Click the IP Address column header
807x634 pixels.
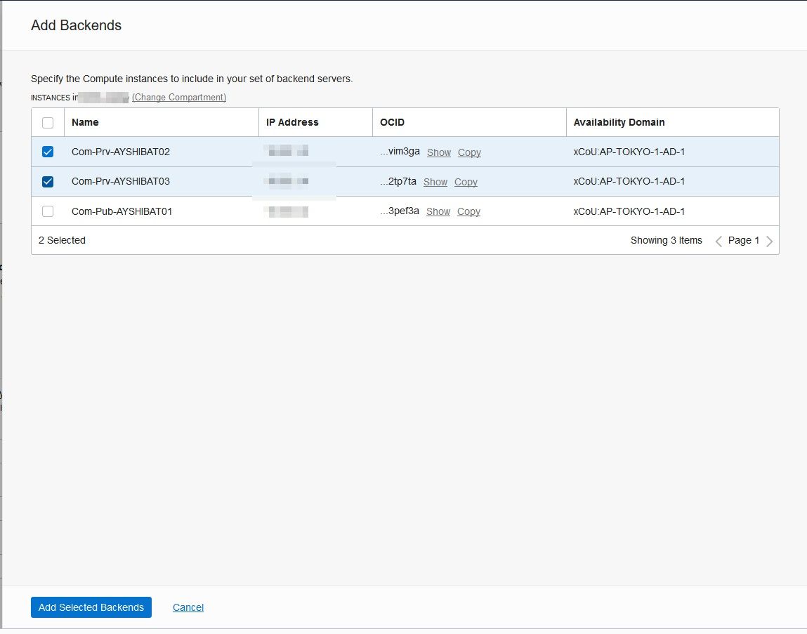(x=292, y=122)
